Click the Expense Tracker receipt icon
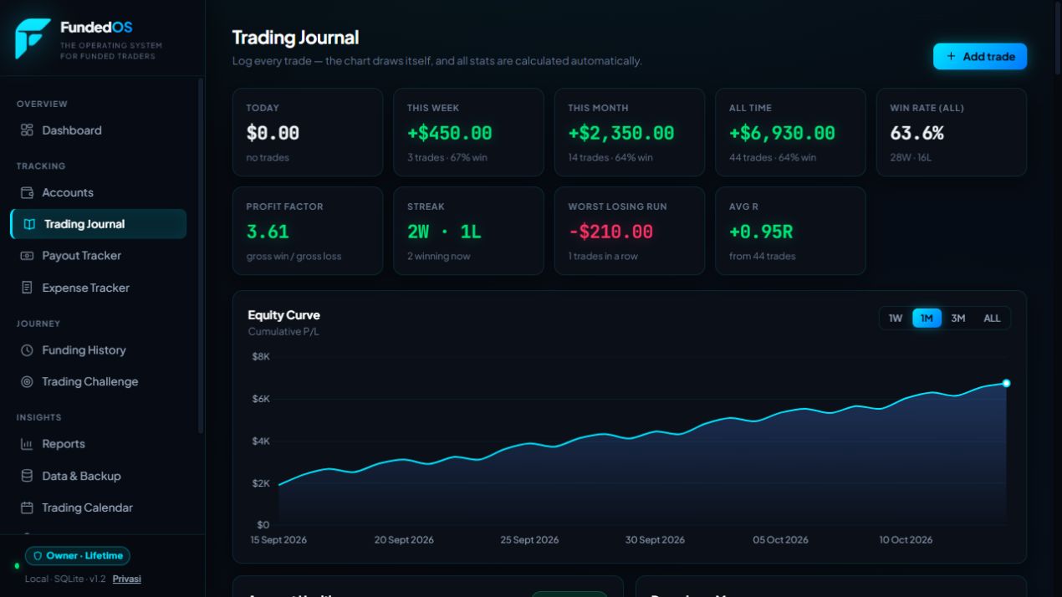Screen dimensions: 1062x597 pyautogui.click(x=27, y=288)
